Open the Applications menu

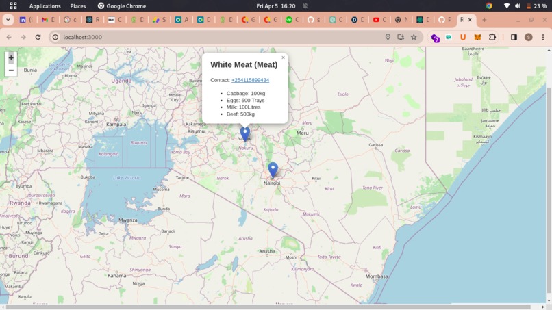tap(45, 6)
